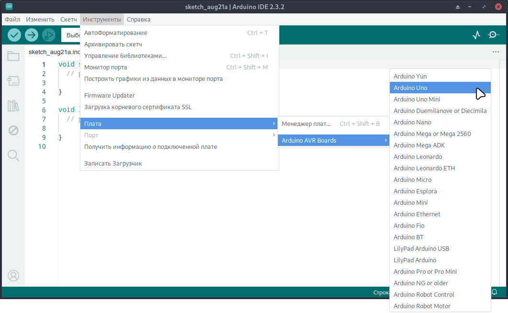
Task: Select Arduino Nano from the board list
Action: click(x=412, y=122)
